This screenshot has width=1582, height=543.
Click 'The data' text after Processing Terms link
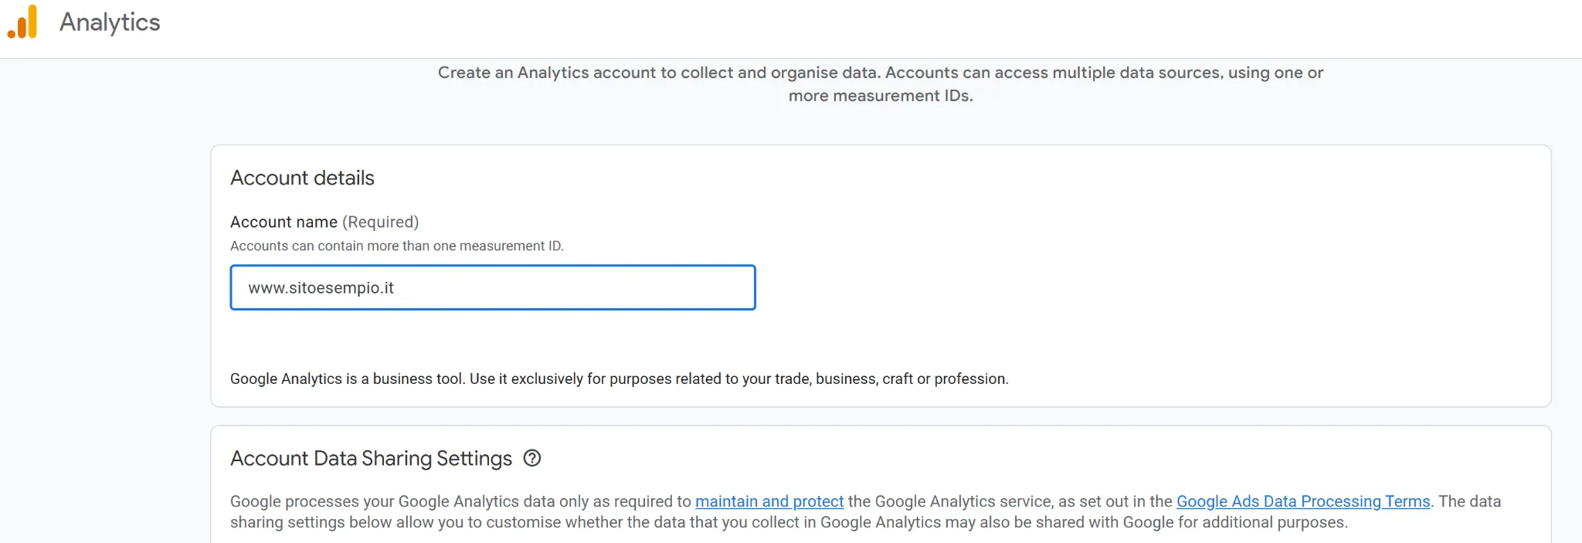coord(1469,501)
